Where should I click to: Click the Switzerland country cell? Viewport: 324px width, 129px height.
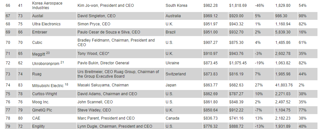pyautogui.click(x=176, y=74)
